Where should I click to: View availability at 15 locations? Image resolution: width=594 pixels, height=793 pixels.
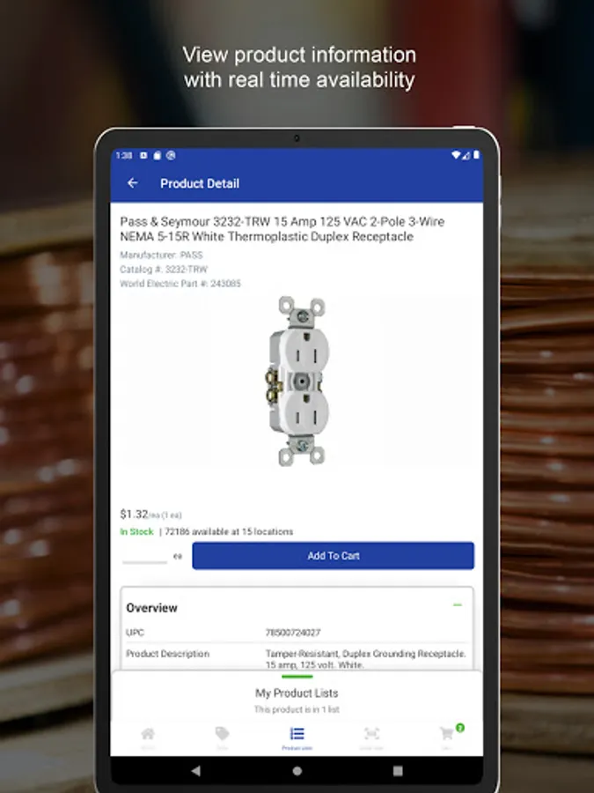[x=229, y=531]
